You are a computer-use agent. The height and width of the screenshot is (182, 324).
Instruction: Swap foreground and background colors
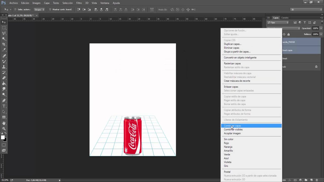coord(6,133)
